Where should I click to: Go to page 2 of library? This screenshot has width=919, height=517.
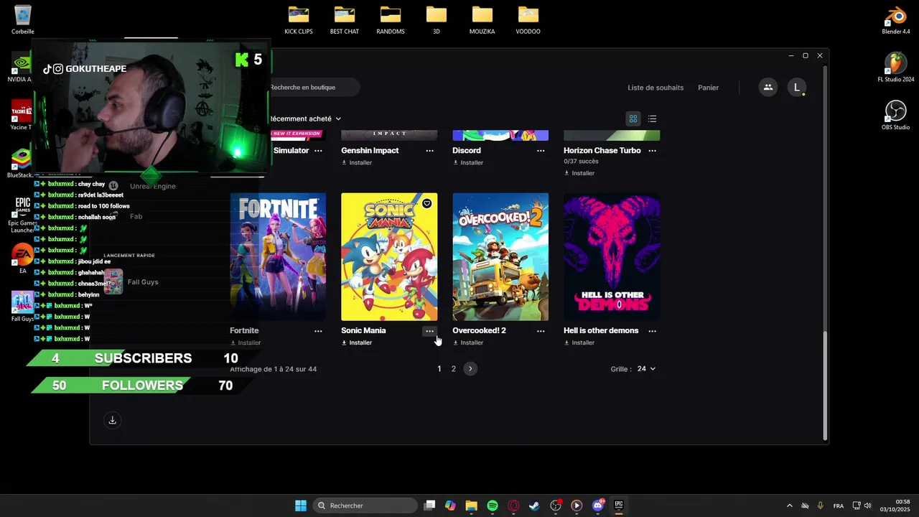pyautogui.click(x=453, y=369)
